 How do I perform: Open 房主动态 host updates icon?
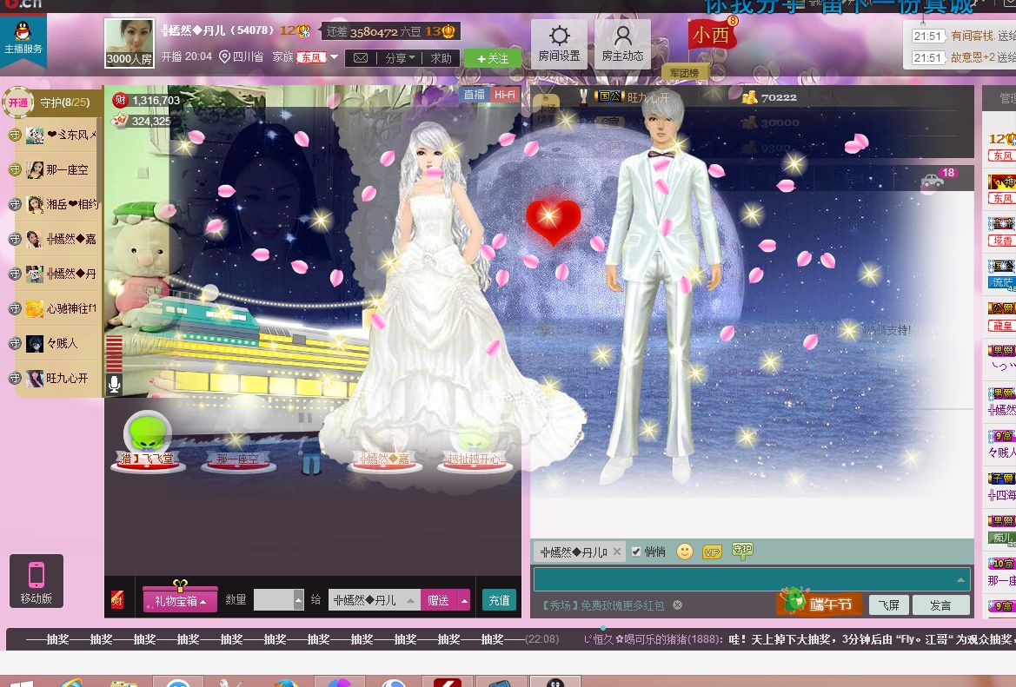click(x=622, y=43)
